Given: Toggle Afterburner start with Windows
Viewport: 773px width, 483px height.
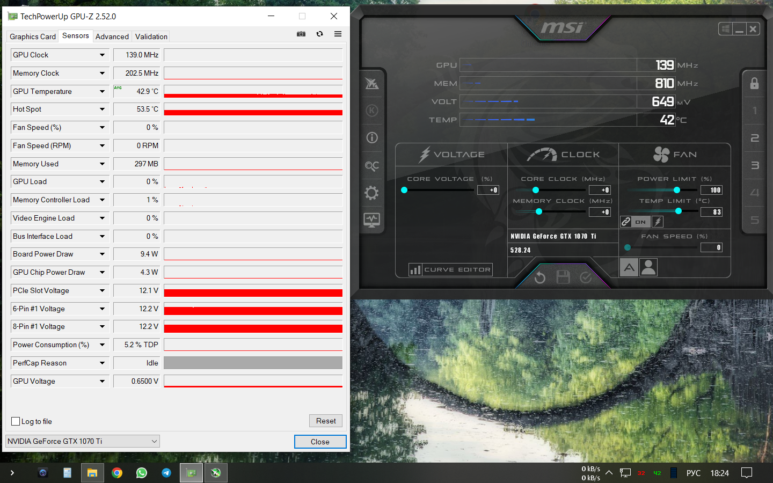Looking at the screenshot, I should [726, 29].
